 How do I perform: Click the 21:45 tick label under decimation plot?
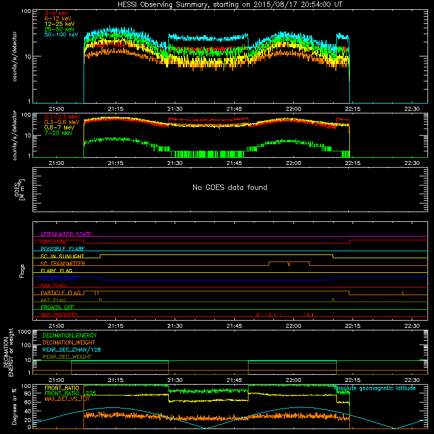234,380
